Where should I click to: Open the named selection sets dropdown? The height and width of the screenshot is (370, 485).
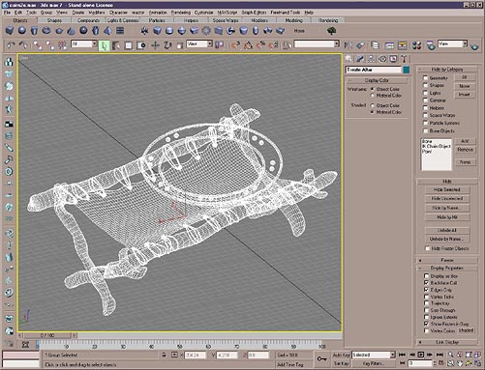(317, 43)
